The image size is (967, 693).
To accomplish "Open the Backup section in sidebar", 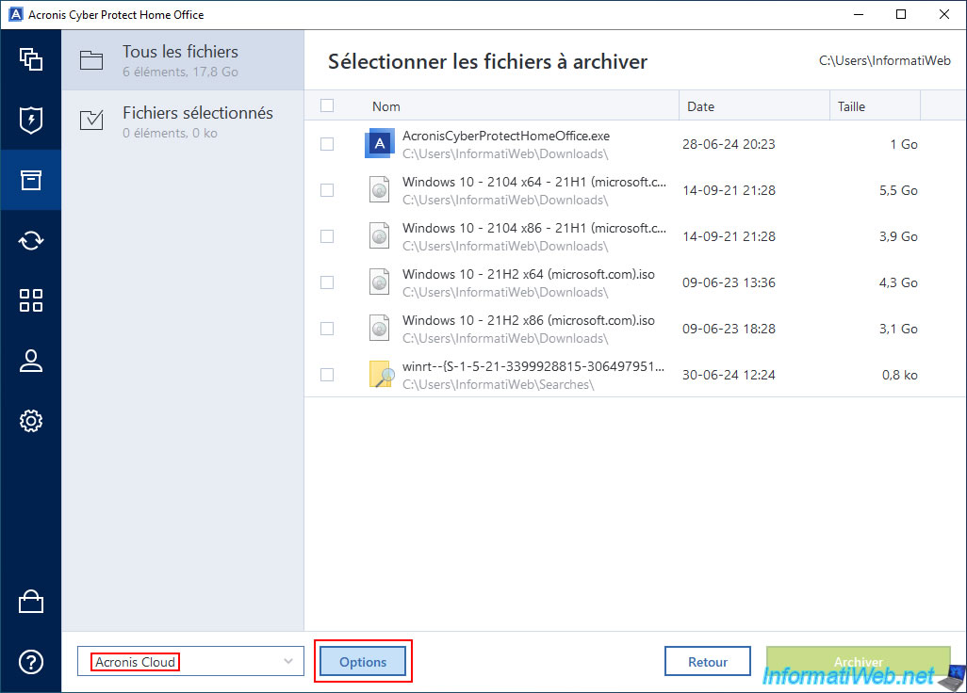I will tap(30, 58).
